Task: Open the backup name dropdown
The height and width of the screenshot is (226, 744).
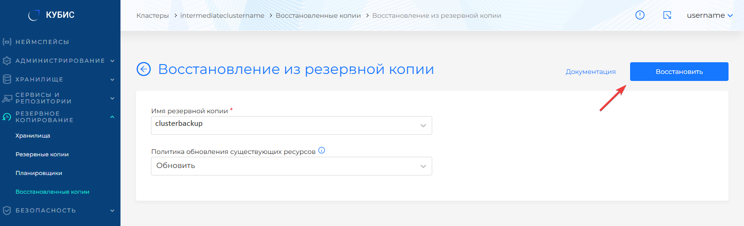Action: click(291, 125)
